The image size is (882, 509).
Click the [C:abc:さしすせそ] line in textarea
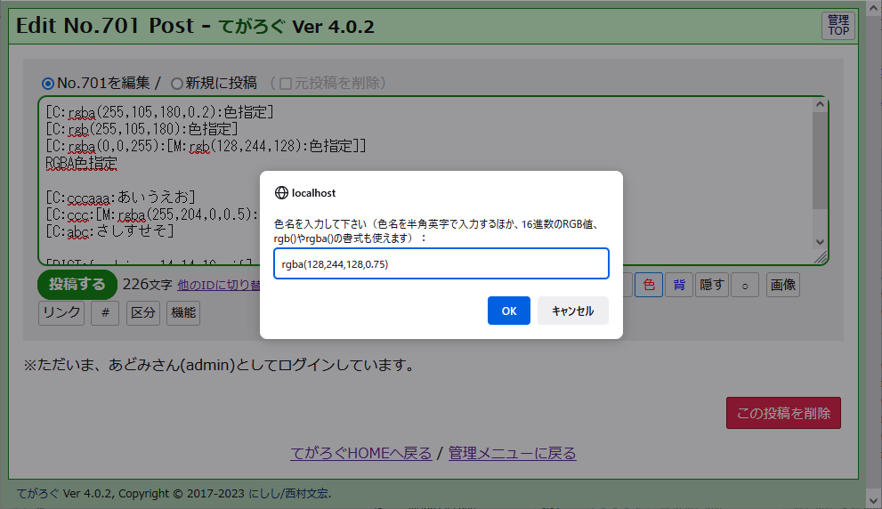click(109, 231)
